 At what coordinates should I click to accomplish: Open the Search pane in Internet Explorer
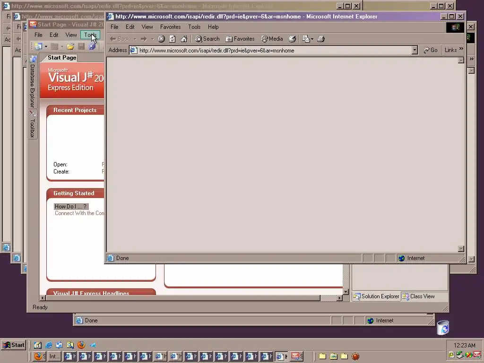(x=207, y=39)
